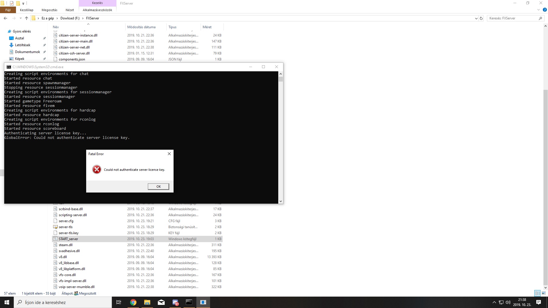
Task: Open the Fájl ribbon tab
Action: pos(8,10)
